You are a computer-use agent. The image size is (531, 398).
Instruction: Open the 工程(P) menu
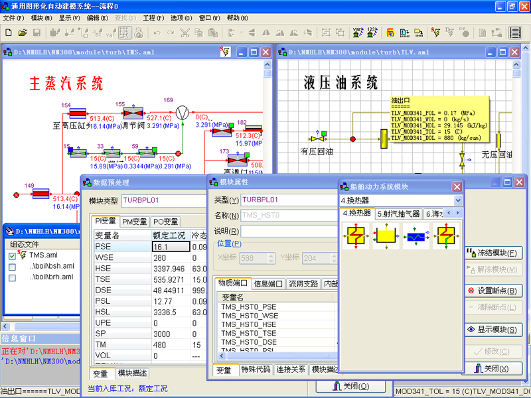[153, 18]
